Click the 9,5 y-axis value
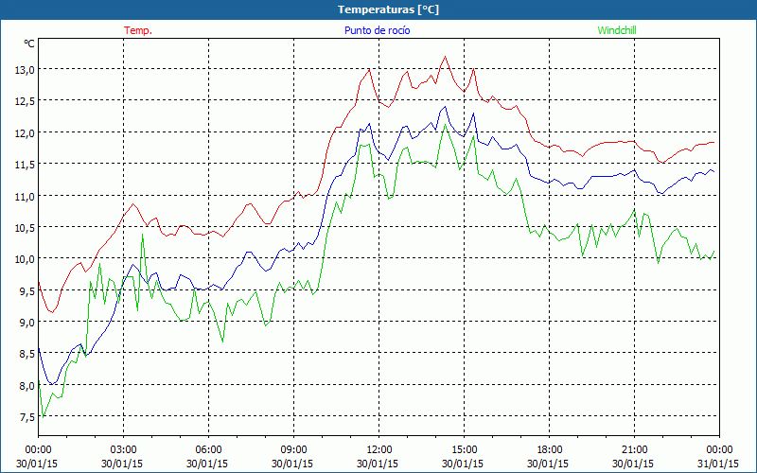 point(27,290)
